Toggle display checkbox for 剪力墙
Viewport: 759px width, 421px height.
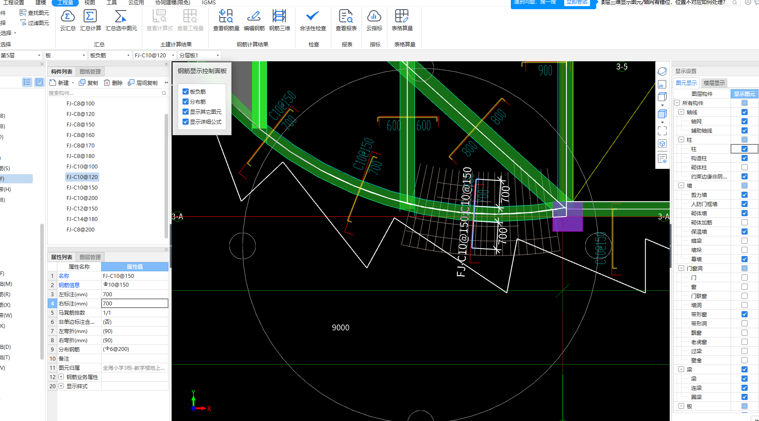[744, 195]
